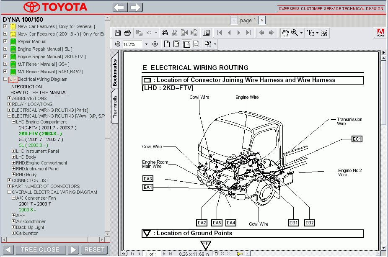
Task: Click the Reflow page icon
Action: 196,44
